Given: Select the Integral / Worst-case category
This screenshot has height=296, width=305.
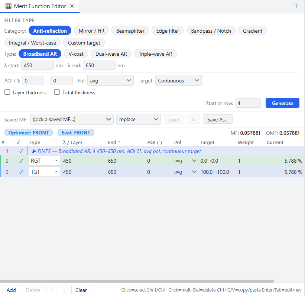Looking at the screenshot, I should click(x=32, y=43).
